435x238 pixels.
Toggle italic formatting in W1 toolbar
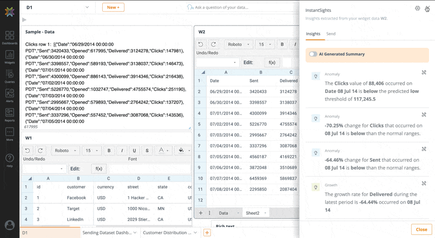coord(121,151)
